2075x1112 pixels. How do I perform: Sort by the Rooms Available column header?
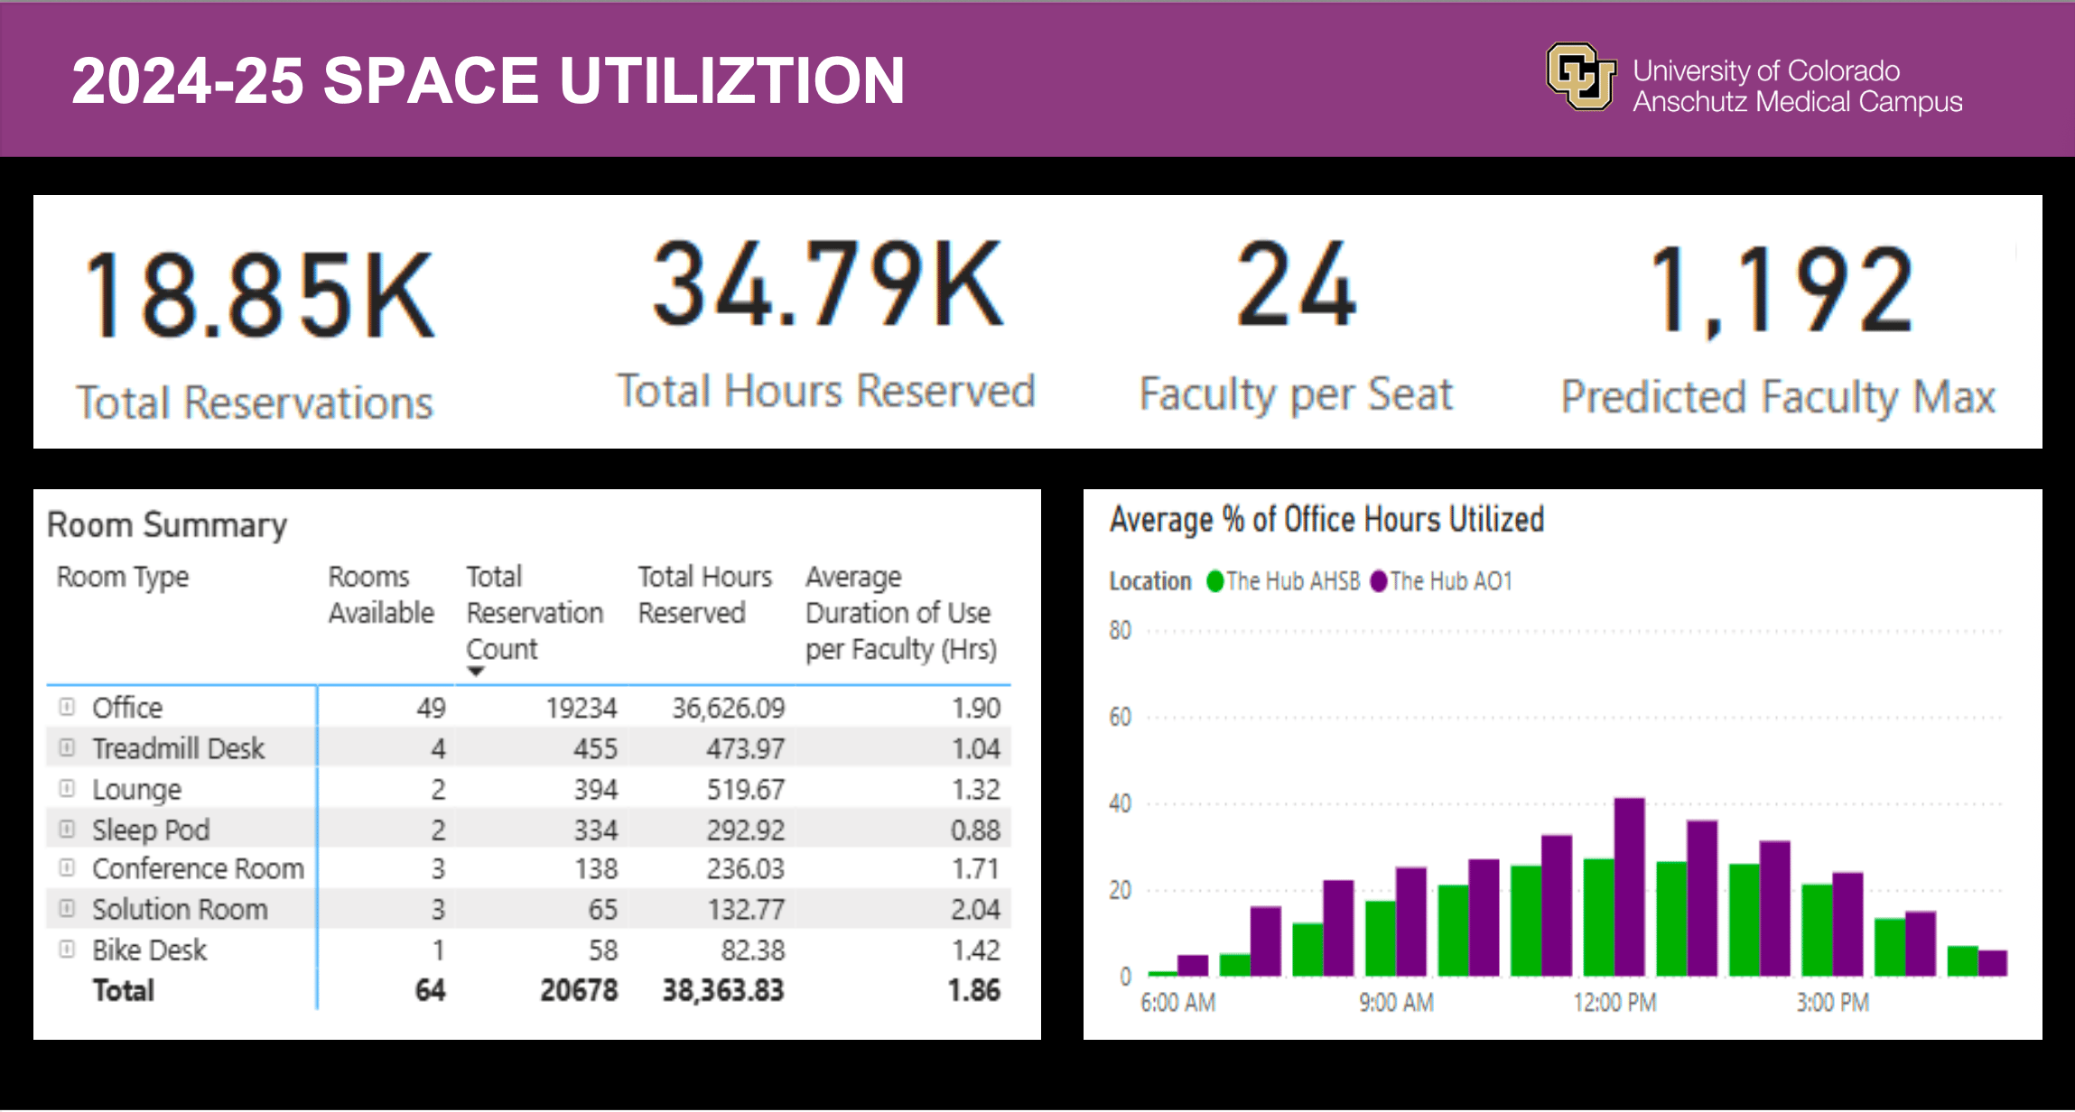point(380,595)
